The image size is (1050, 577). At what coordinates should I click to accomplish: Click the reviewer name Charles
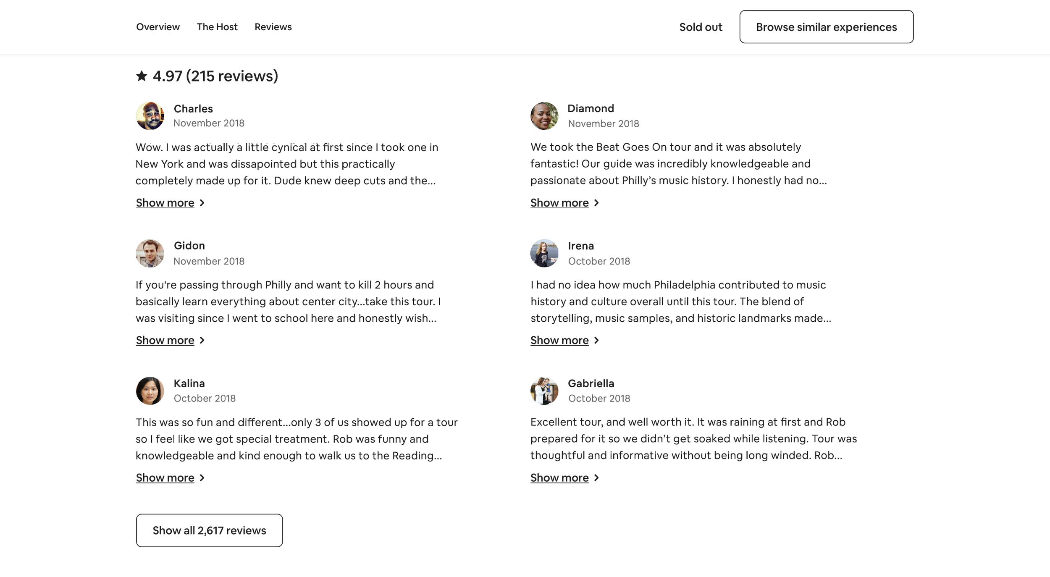click(x=193, y=109)
